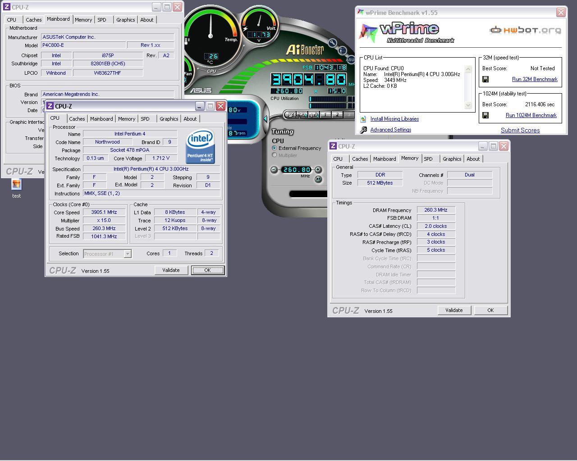The height and width of the screenshot is (461, 577).
Task: Open Advanced Settings link in wPrime
Action: tap(391, 130)
